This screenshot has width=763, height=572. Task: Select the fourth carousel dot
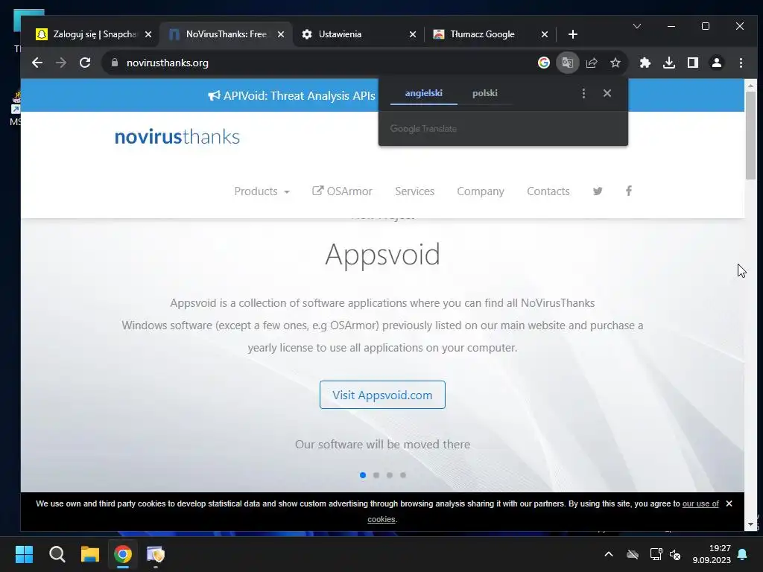point(403,475)
